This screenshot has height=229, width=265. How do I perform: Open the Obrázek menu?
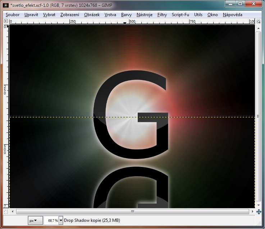[x=92, y=15]
